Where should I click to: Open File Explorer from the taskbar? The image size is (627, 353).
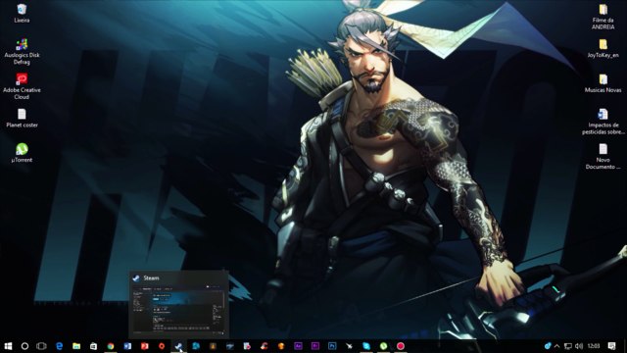[x=76, y=346]
